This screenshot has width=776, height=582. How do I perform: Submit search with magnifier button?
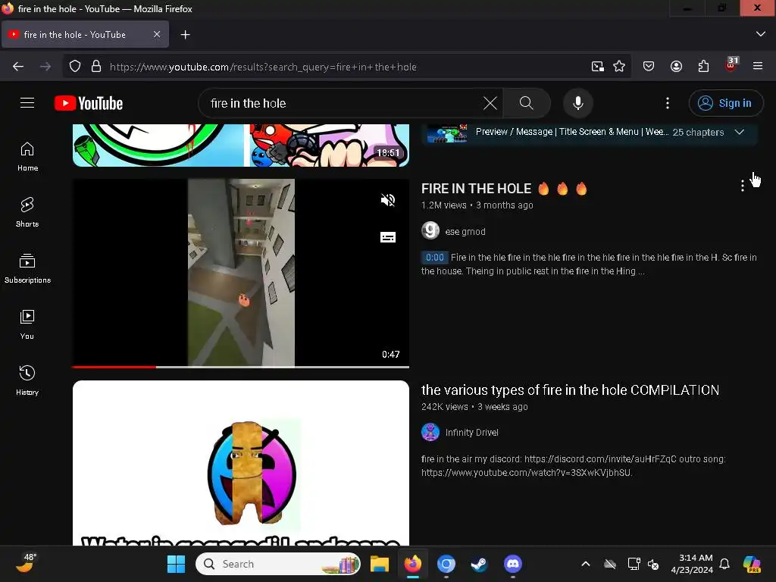527,103
